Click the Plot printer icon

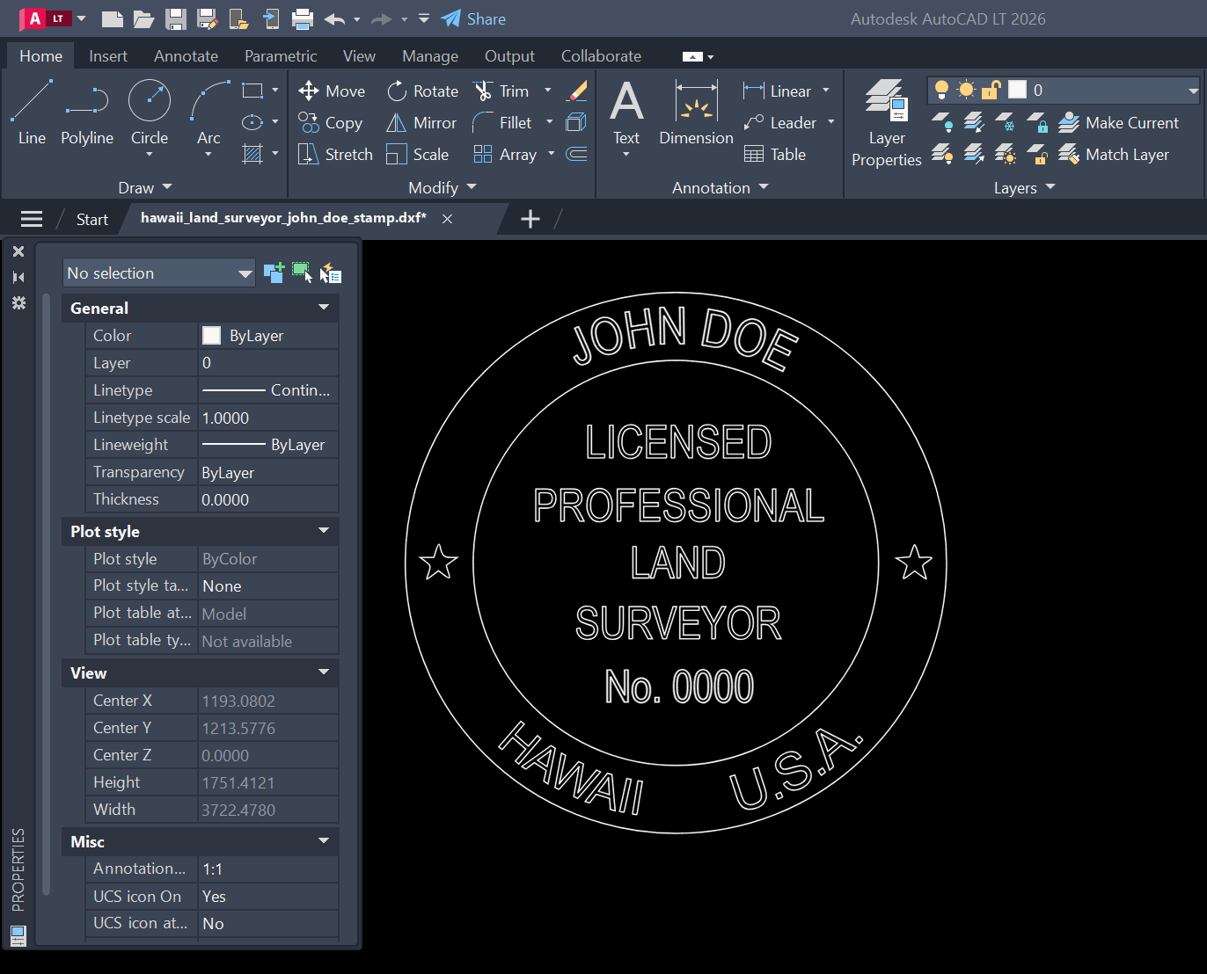click(303, 18)
